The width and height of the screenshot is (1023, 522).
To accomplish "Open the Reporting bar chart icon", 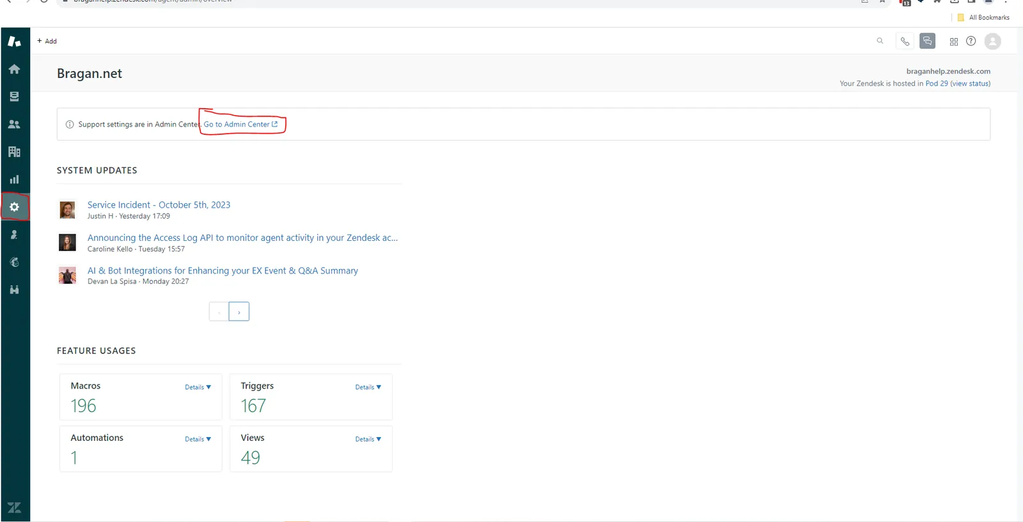I will (x=14, y=180).
